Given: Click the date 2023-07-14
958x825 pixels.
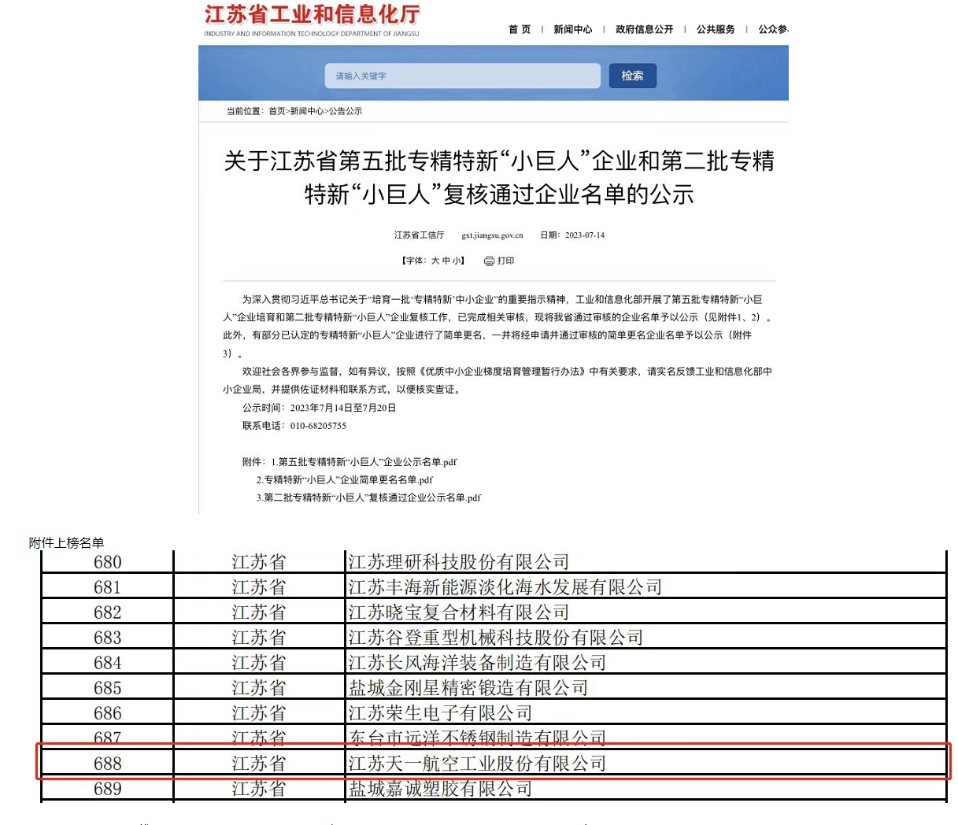Looking at the screenshot, I should [x=585, y=235].
